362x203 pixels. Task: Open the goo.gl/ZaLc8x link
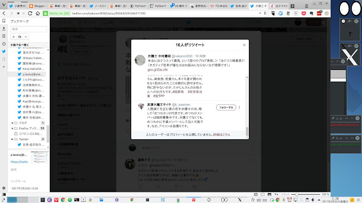coord(157,69)
